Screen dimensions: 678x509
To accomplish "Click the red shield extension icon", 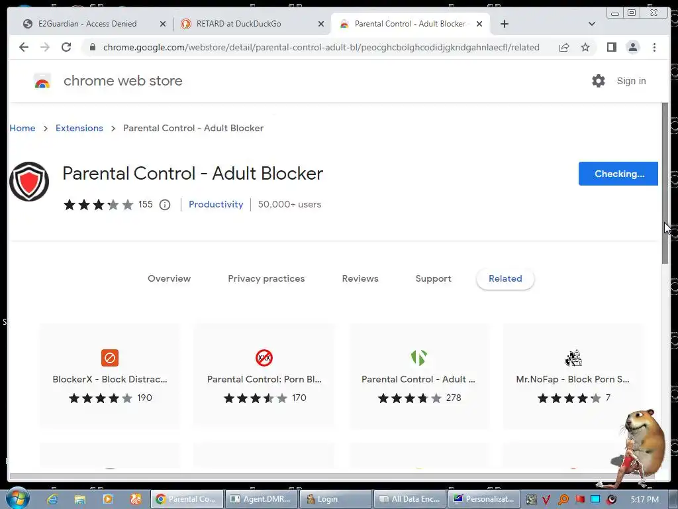I will pyautogui.click(x=29, y=182).
